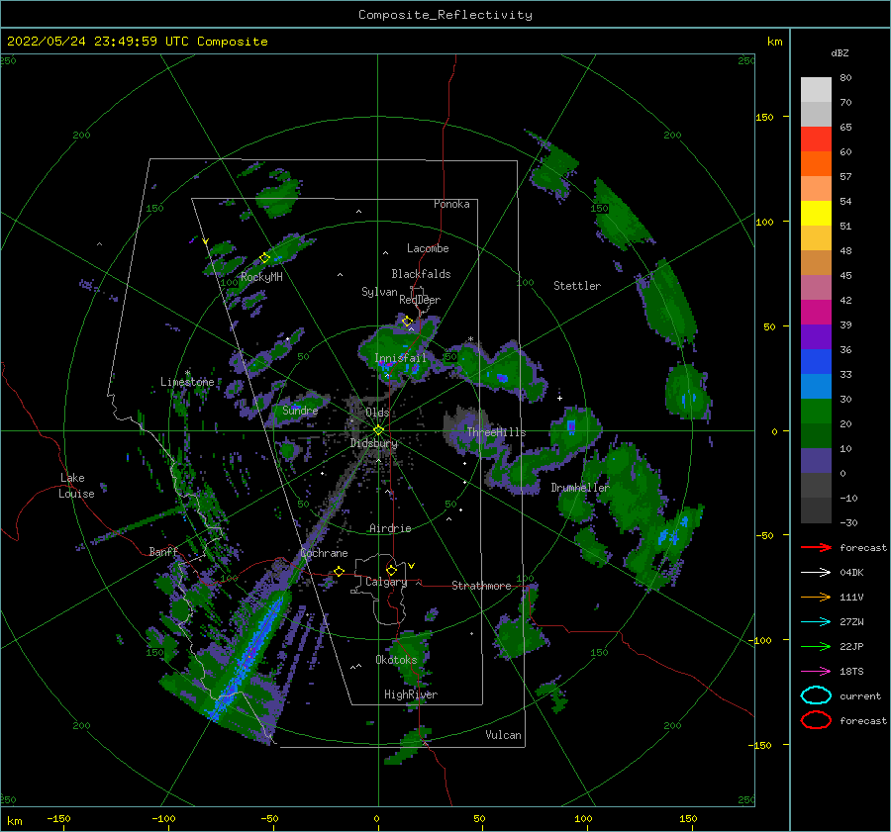Screen dimensions: 891x832
Task: Click the Lacombe city label
Action: [428, 248]
